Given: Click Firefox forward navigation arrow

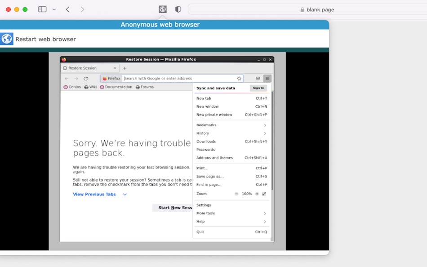Looking at the screenshot, I should (x=76, y=79).
